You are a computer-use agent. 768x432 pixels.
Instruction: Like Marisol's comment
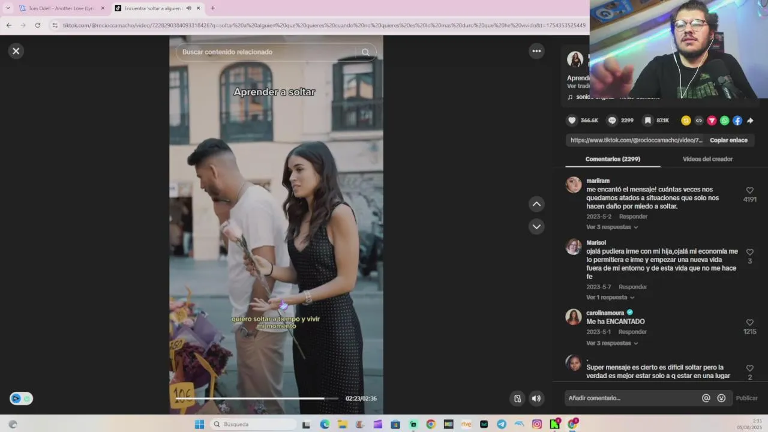[x=749, y=252]
